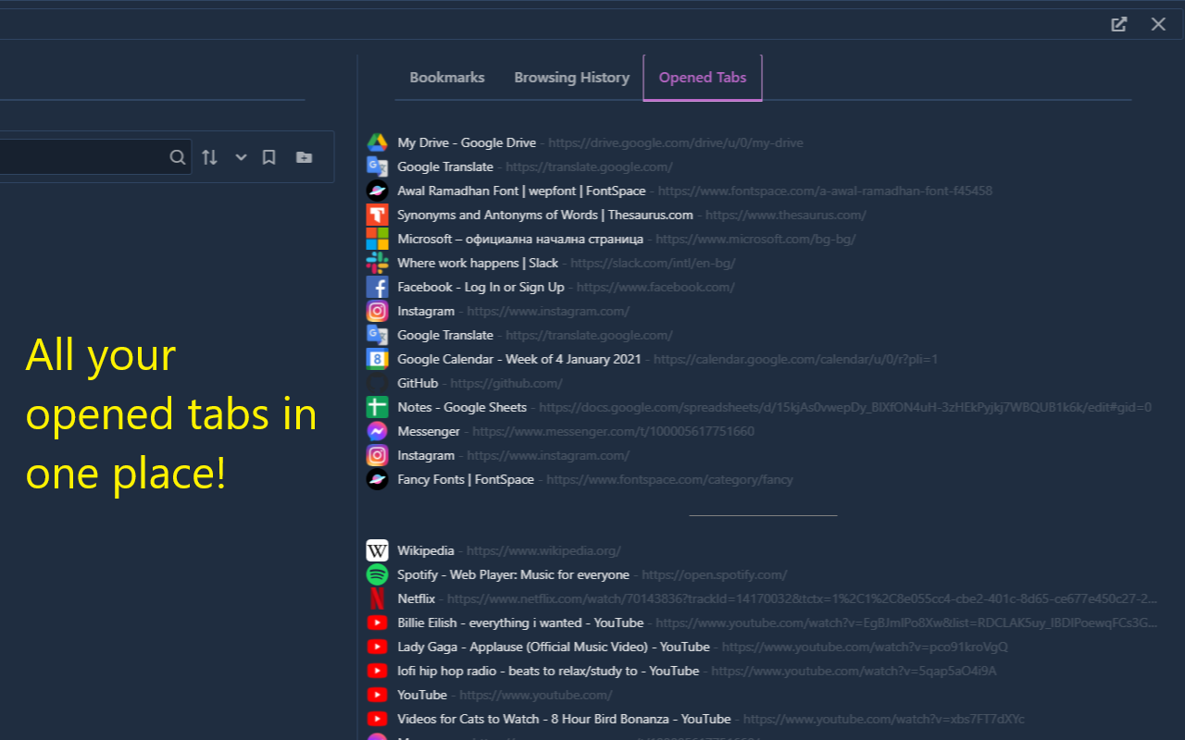Image resolution: width=1185 pixels, height=740 pixels.
Task: Click the Spotify favicon
Action: (377, 574)
